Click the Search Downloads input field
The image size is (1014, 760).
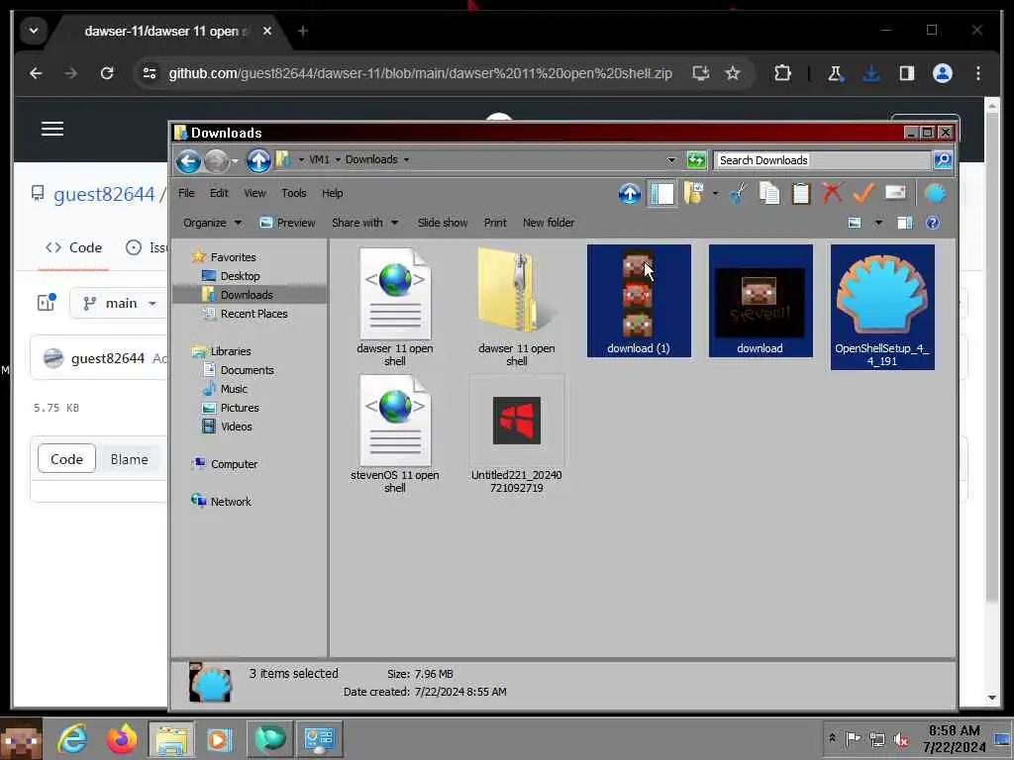point(823,159)
